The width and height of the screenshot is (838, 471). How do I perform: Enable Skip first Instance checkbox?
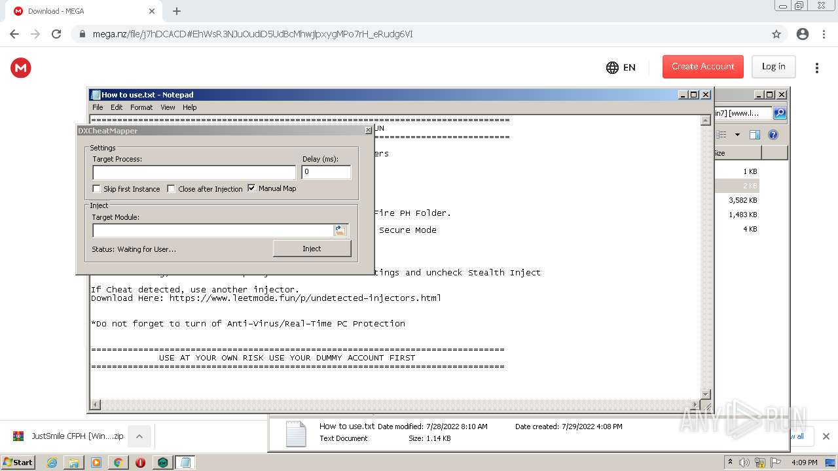pyautogui.click(x=97, y=188)
